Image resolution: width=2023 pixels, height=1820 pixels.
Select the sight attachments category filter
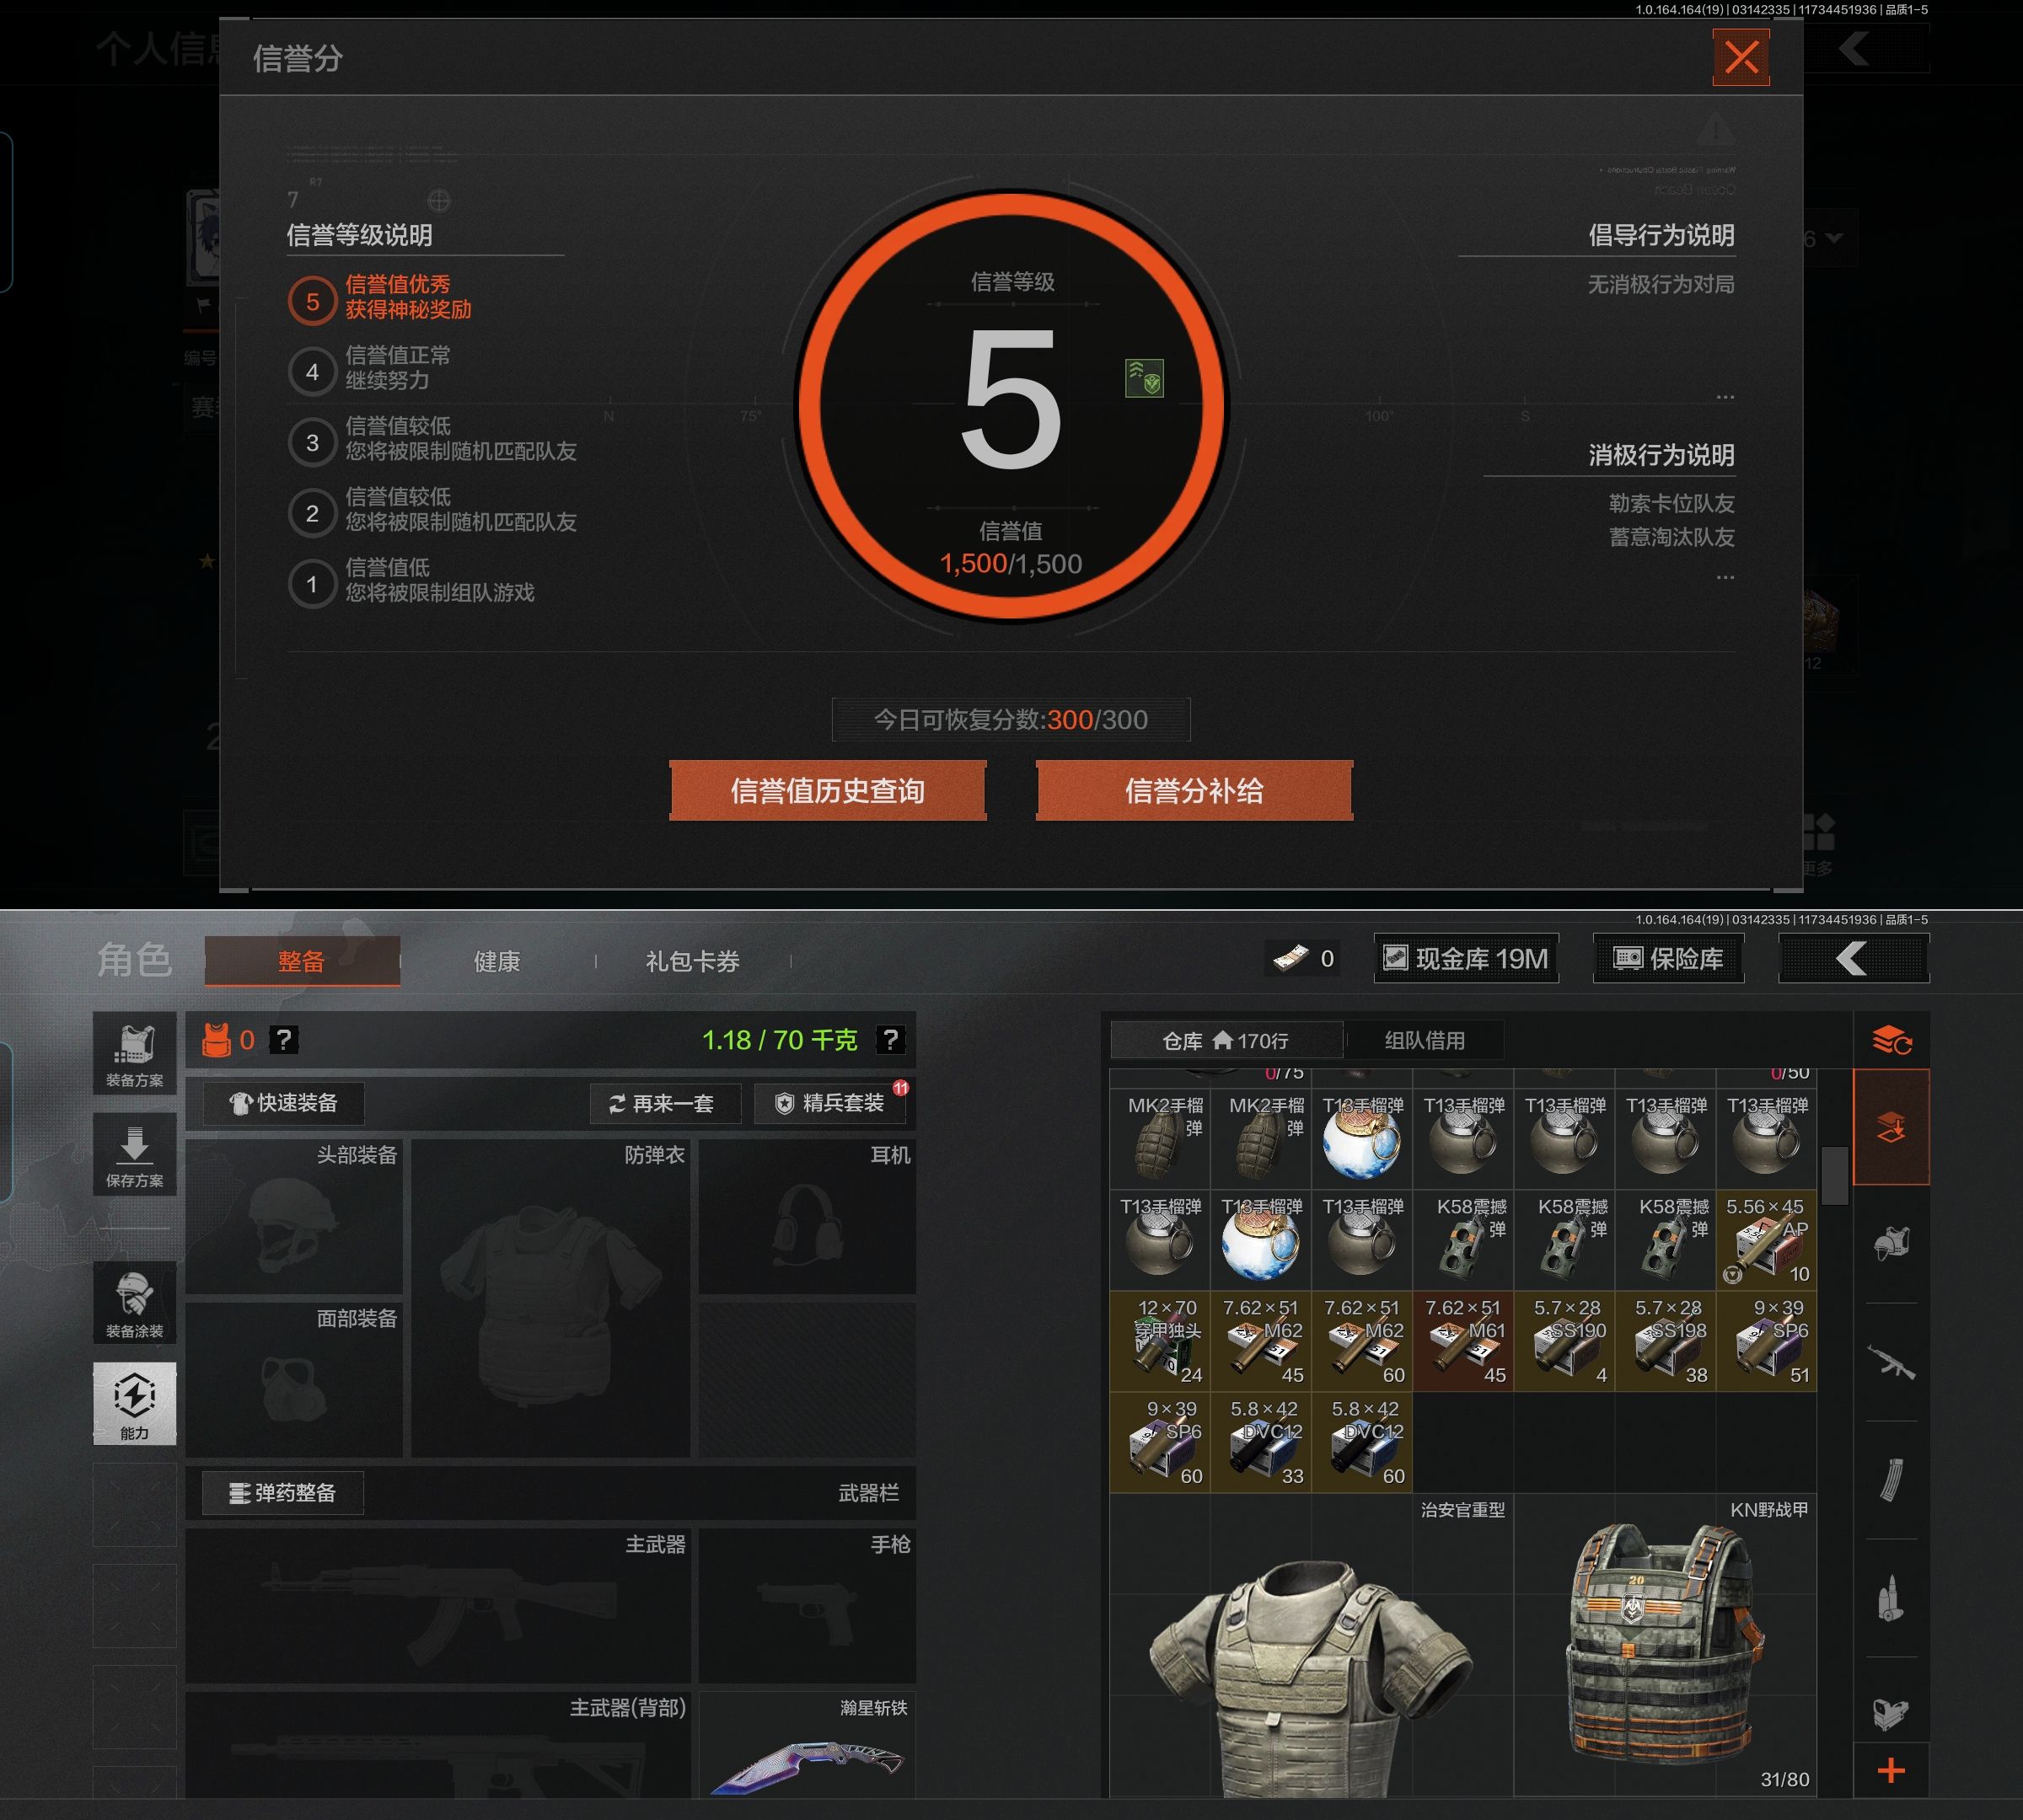pos(1891,1714)
